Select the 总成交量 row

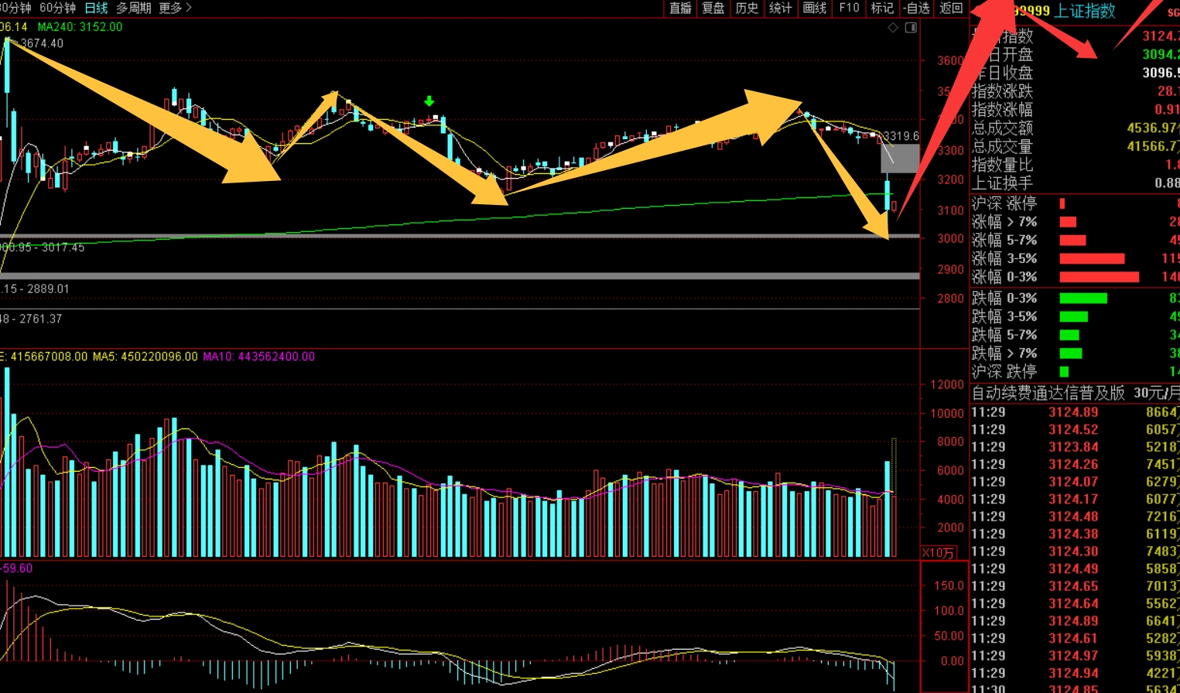coord(1076,146)
